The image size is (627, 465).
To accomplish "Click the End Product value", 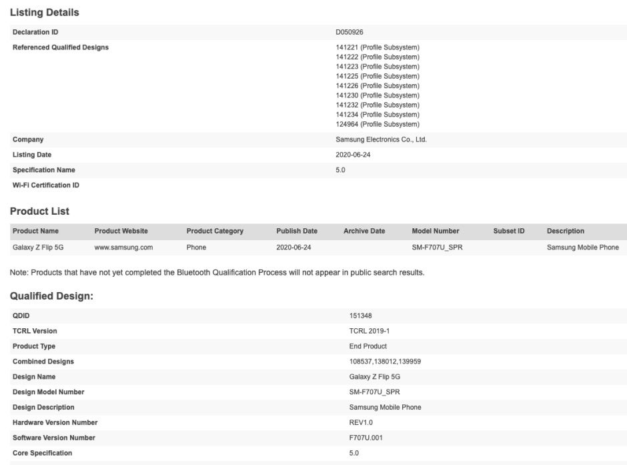I will [368, 346].
